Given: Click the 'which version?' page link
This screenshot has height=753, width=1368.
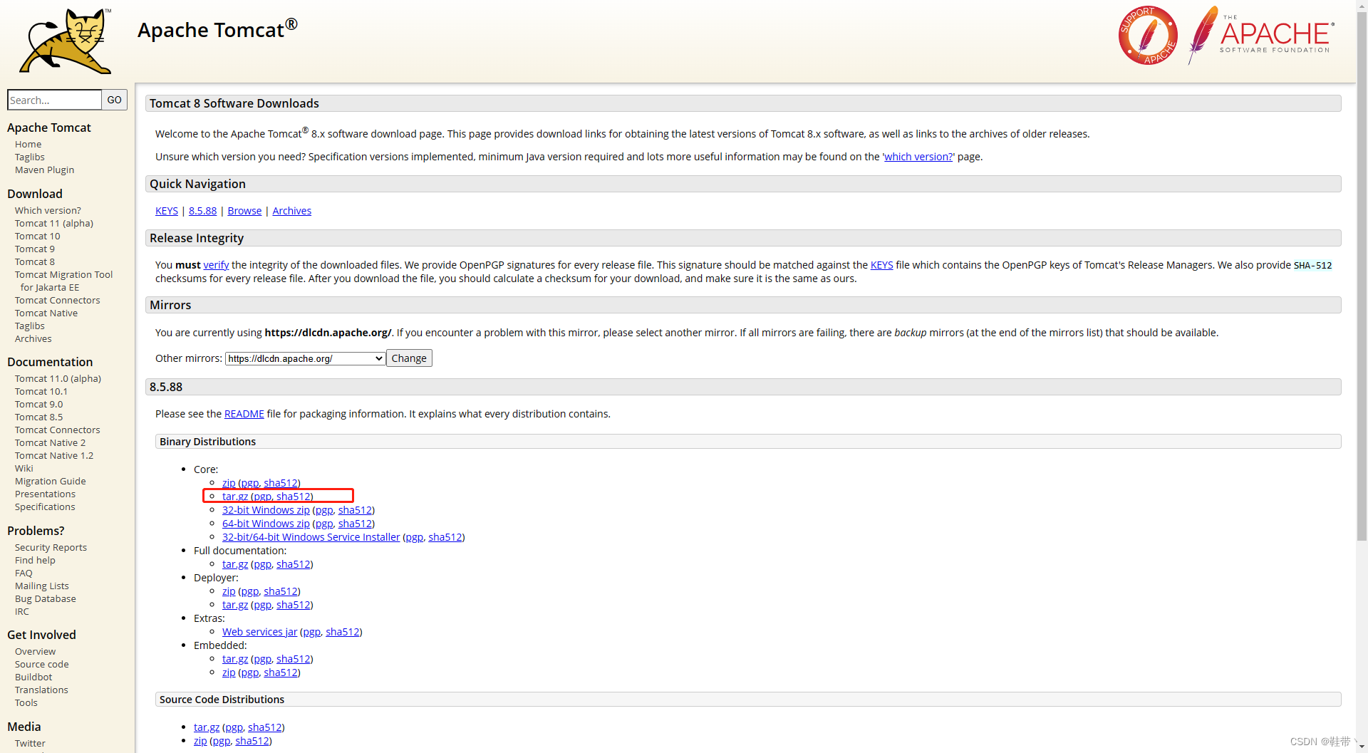Looking at the screenshot, I should 918,157.
